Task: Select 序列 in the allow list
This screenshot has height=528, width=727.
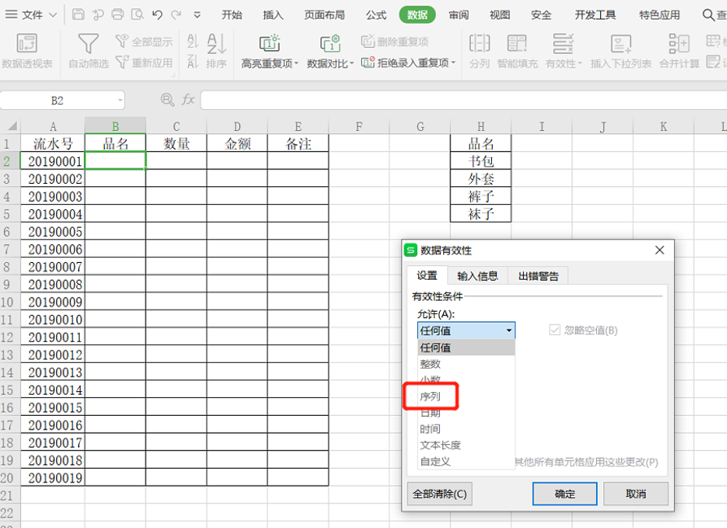Action: click(466, 396)
